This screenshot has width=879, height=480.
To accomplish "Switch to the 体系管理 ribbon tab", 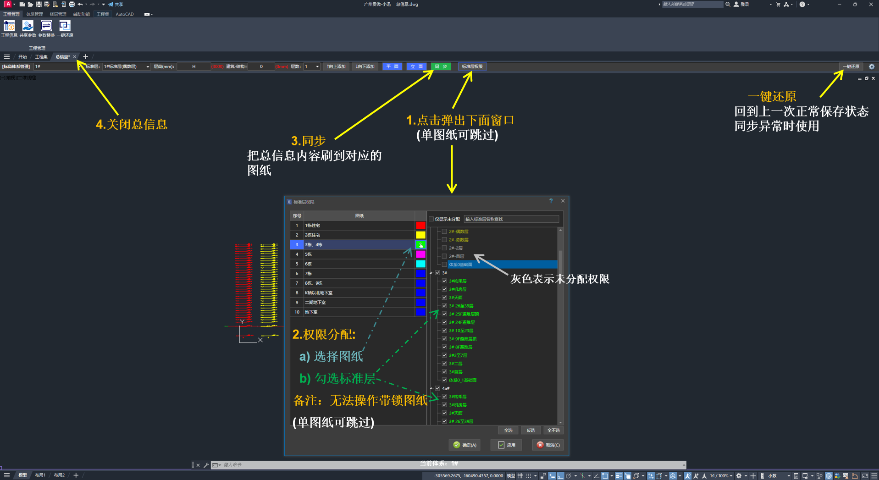I will click(35, 14).
